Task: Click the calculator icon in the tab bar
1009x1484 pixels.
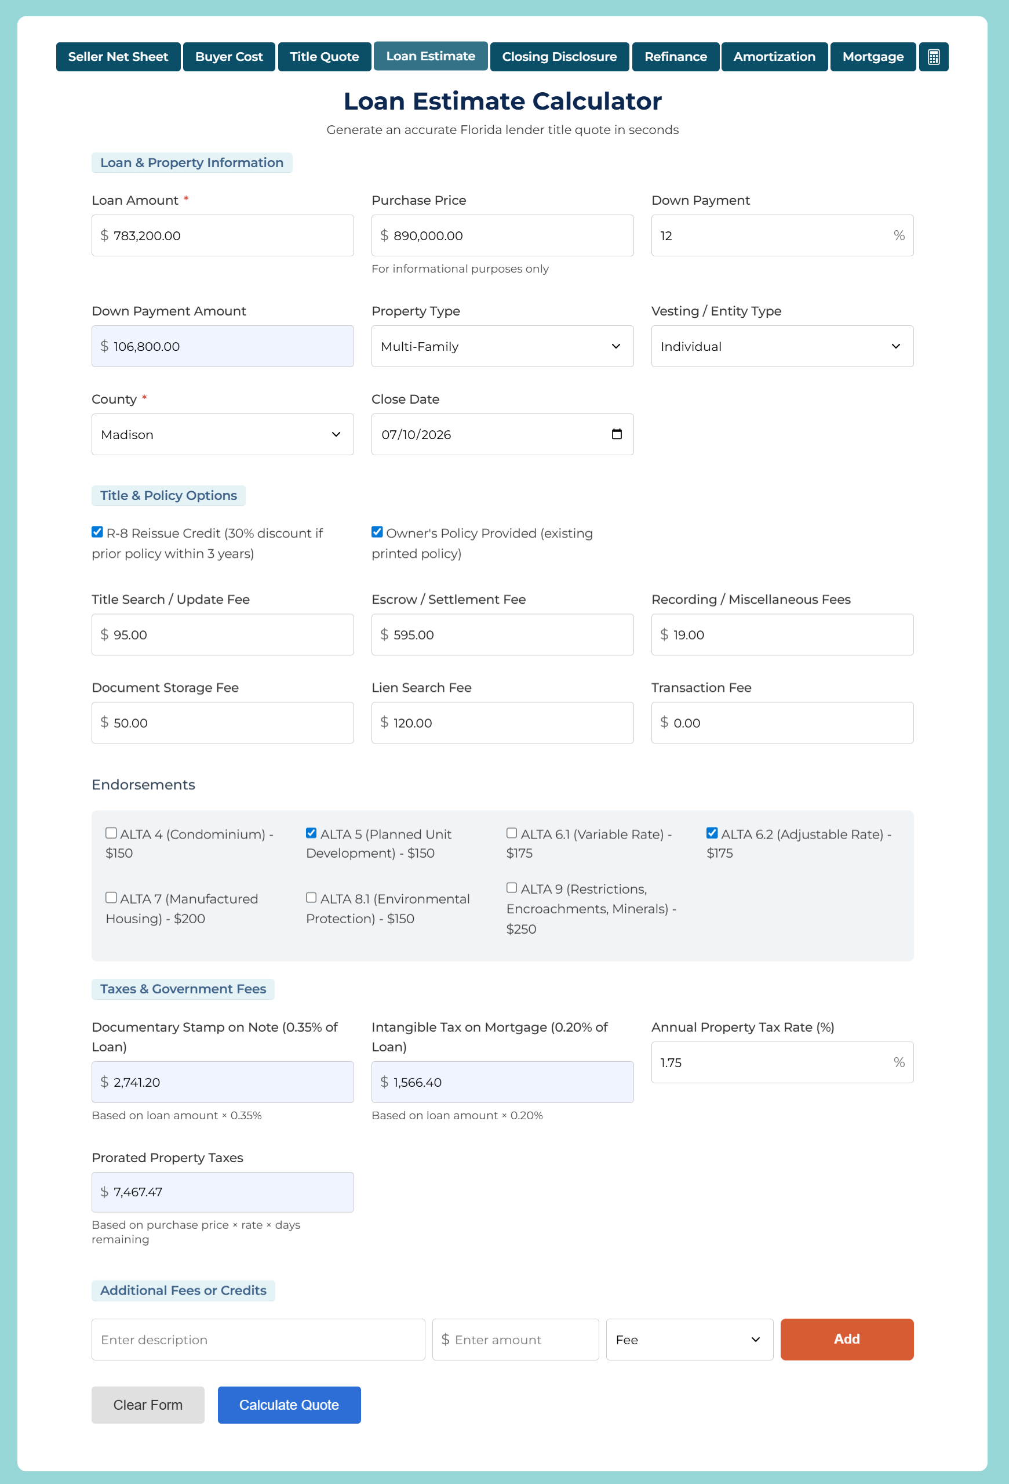Action: coord(933,57)
